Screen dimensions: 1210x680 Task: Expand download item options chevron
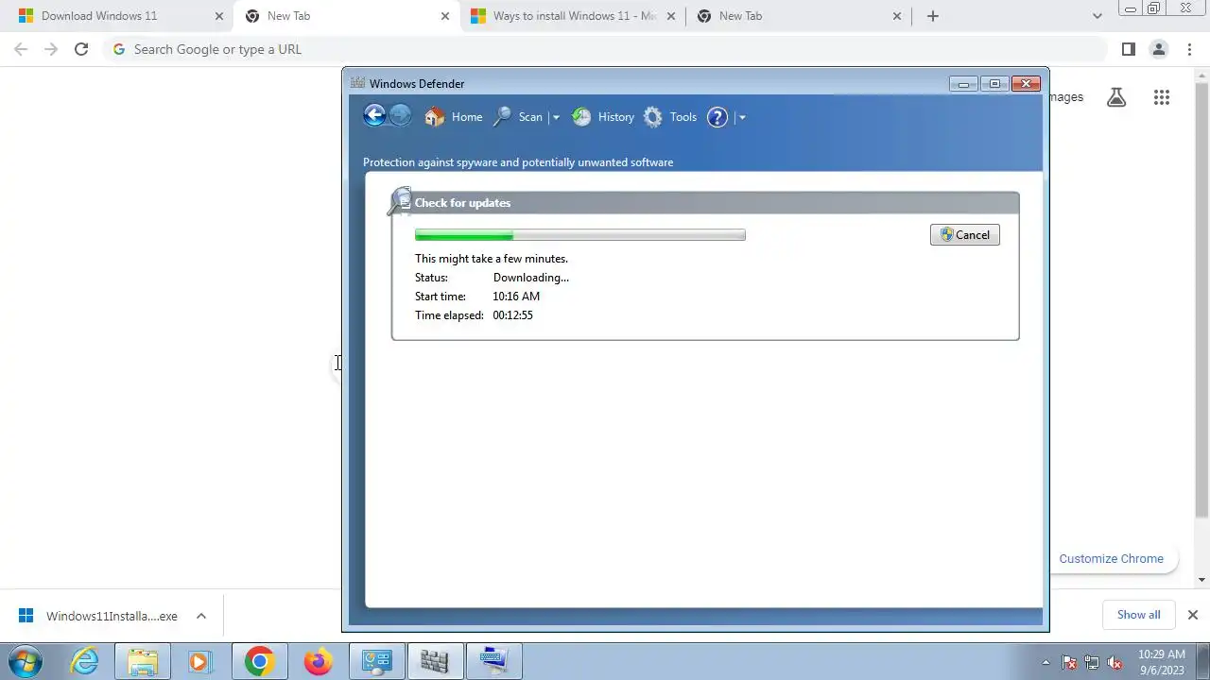point(201,616)
